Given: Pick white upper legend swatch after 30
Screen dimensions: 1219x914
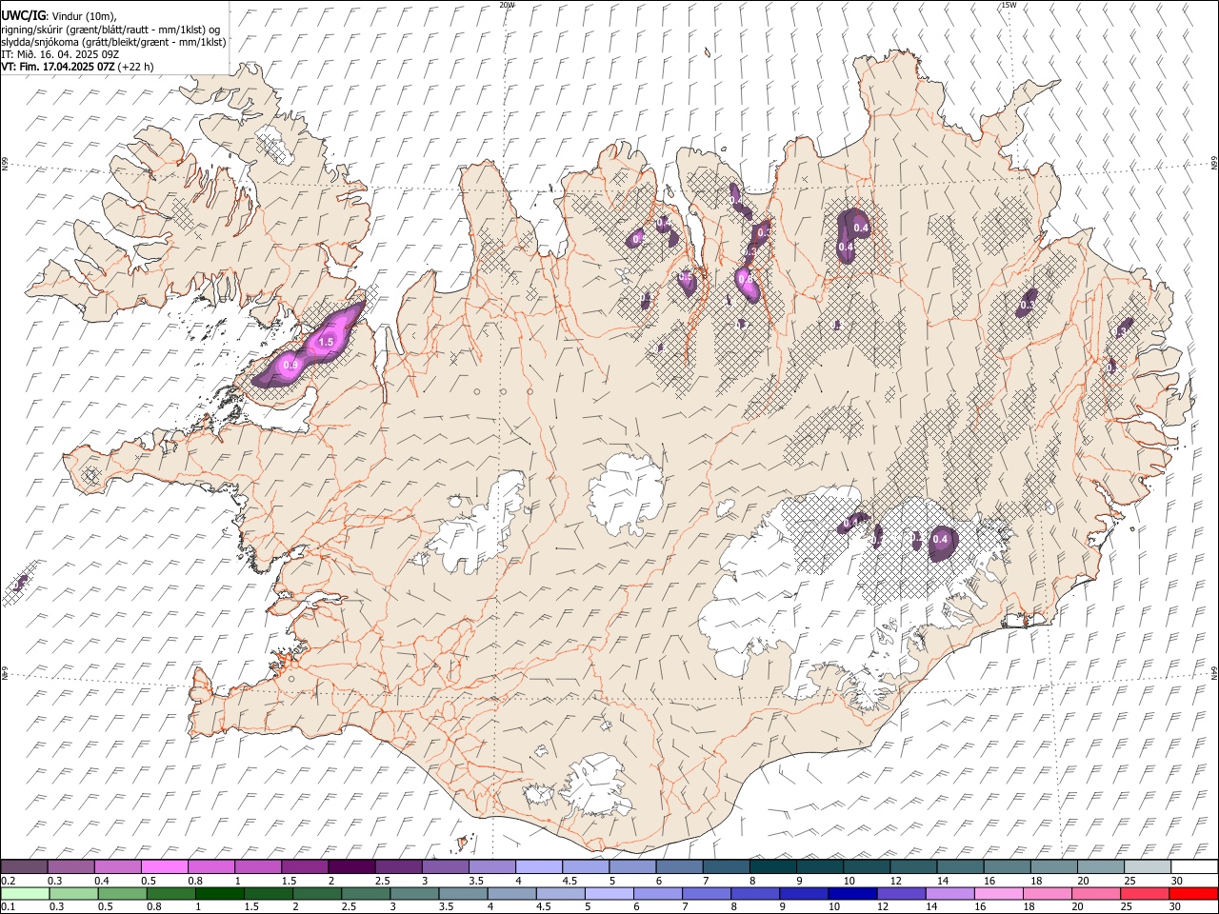Looking at the screenshot, I should coord(1194,867).
